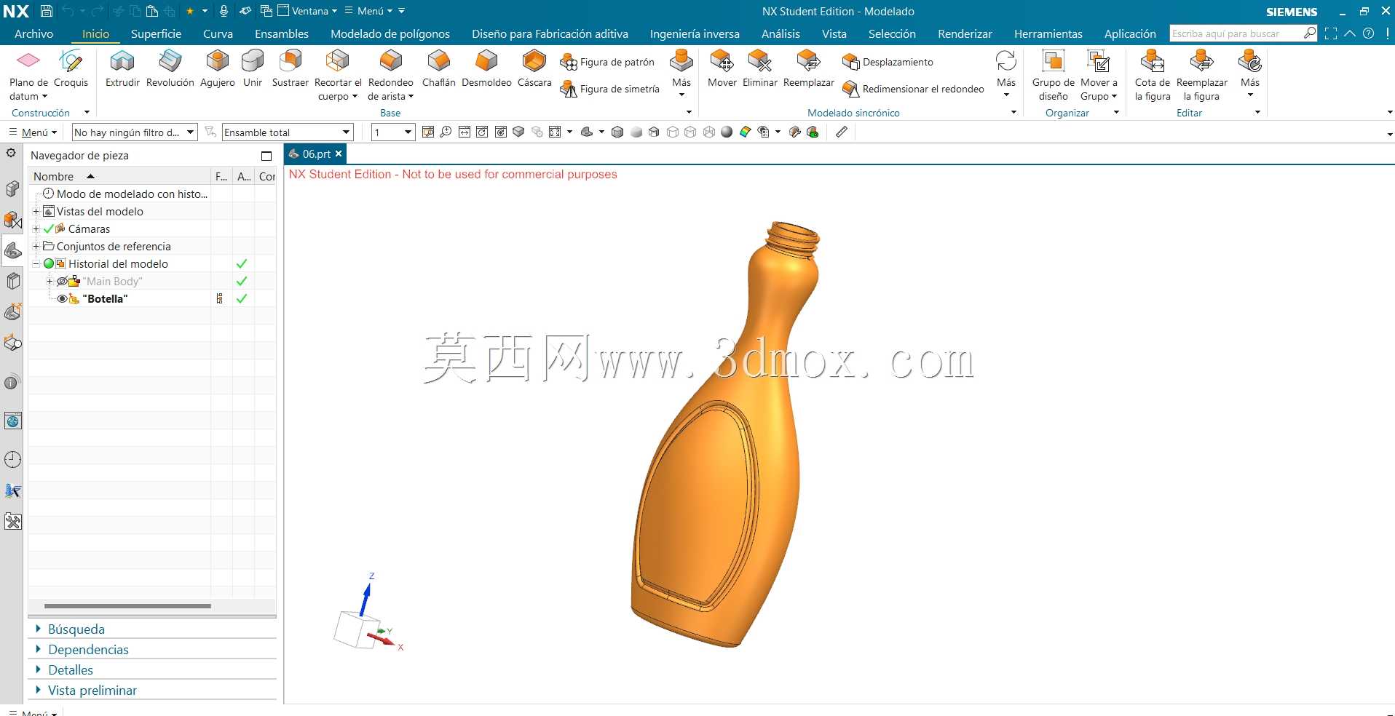Click Plano de datum icon

pyautogui.click(x=28, y=60)
